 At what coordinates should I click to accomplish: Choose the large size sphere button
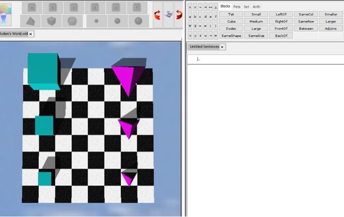pos(139,21)
